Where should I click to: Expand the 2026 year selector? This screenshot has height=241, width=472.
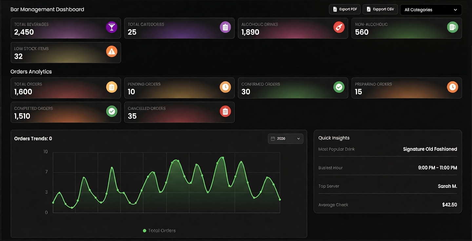285,139
